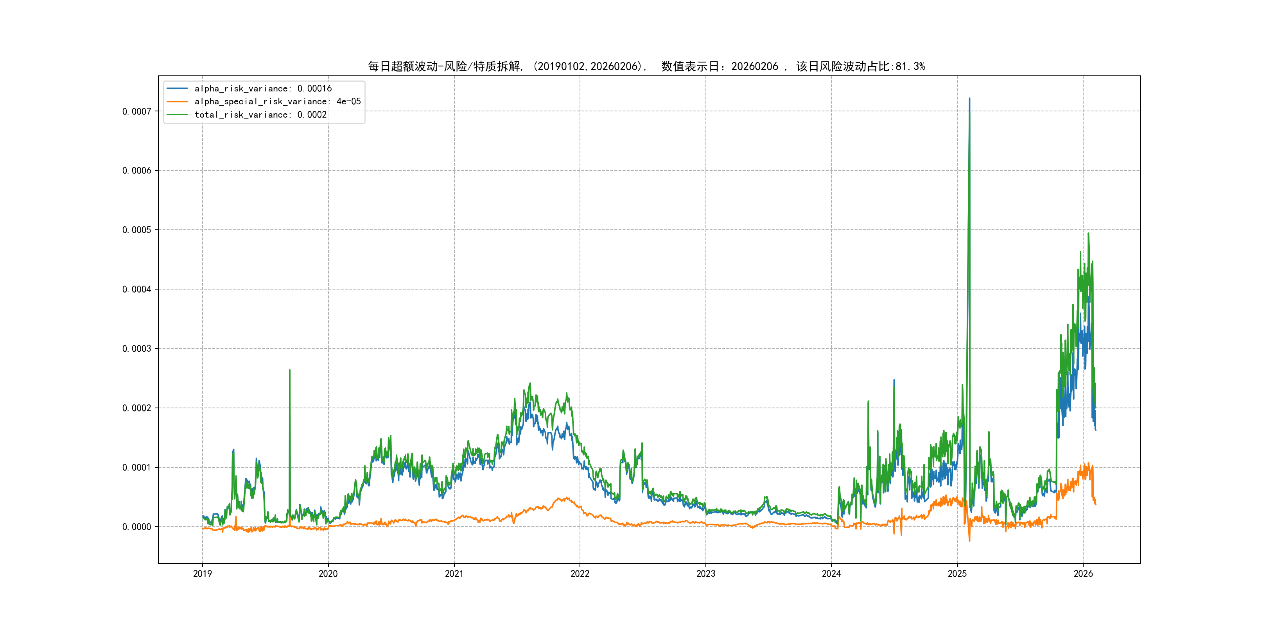Click the 2025 x-axis tick label
The image size is (1267, 633).
(x=957, y=574)
